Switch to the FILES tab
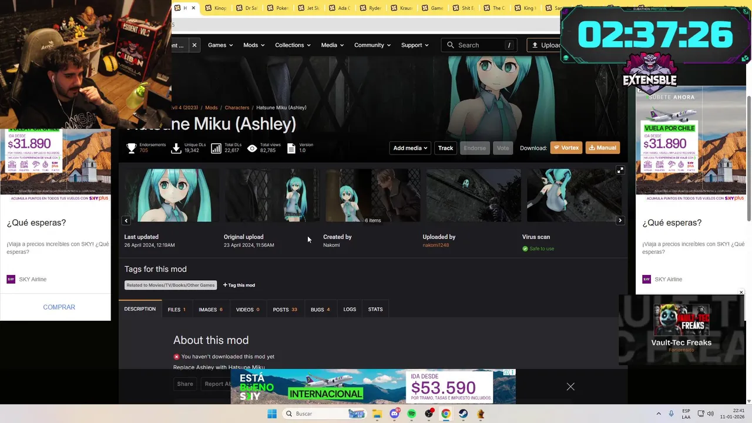Image resolution: width=752 pixels, height=423 pixels. click(176, 310)
